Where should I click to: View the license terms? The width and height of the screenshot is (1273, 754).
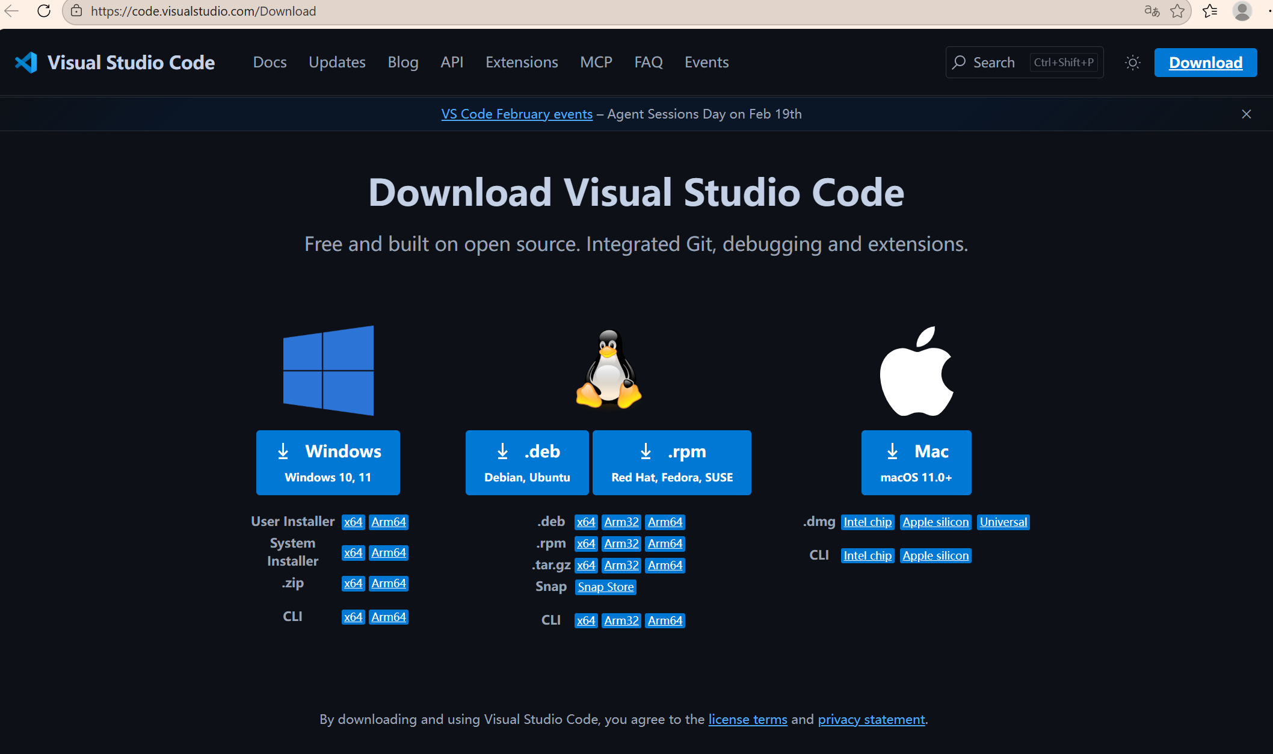tap(748, 719)
